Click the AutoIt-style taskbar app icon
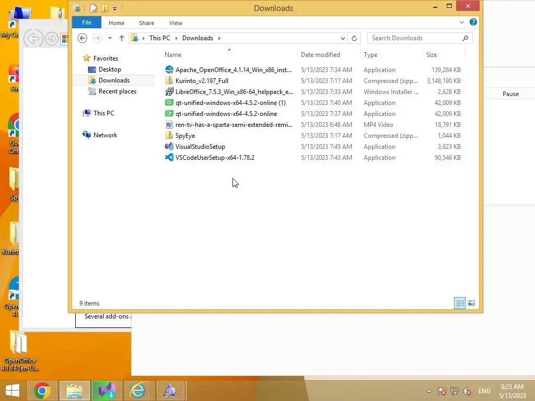 click(x=169, y=391)
